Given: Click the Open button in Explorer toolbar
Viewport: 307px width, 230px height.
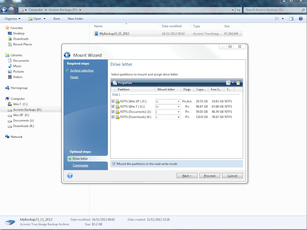Looking at the screenshot, I should [x=35, y=19].
